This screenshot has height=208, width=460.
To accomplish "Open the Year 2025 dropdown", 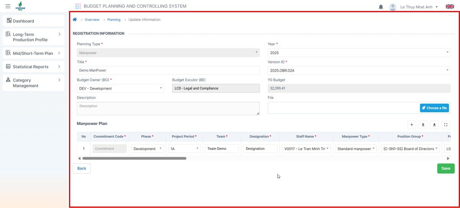I will tap(359, 52).
